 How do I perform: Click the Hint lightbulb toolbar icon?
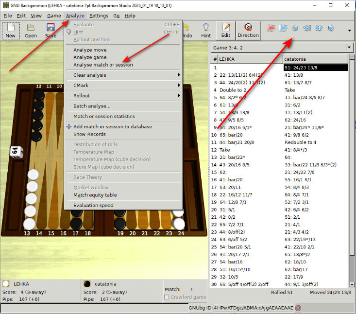[206, 31]
